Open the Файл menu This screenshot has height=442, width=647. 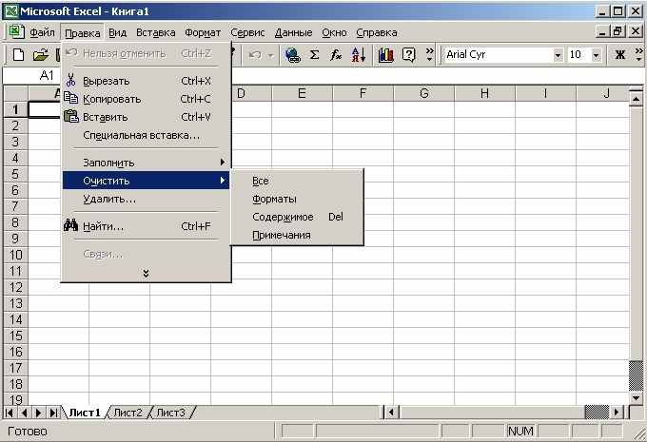[42, 32]
